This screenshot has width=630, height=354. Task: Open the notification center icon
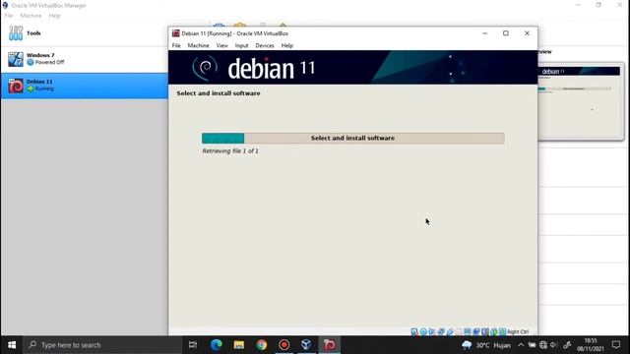coord(616,345)
